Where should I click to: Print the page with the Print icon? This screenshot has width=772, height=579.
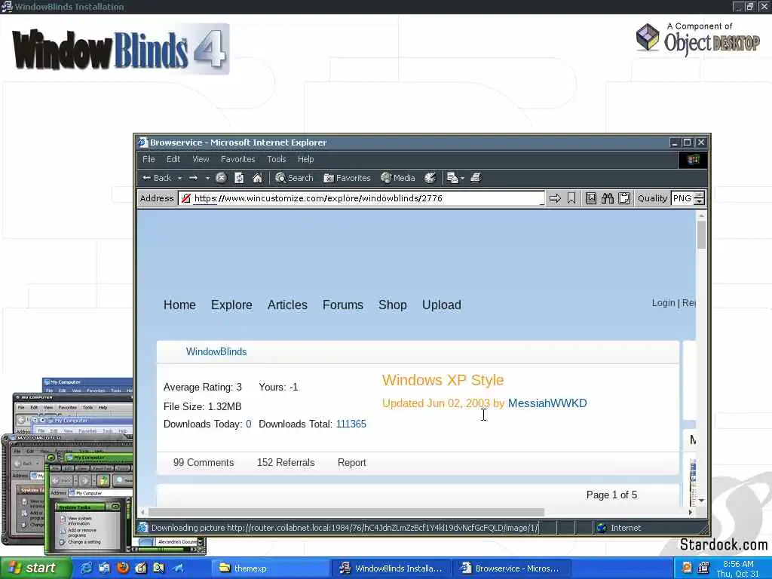pyautogui.click(x=476, y=178)
